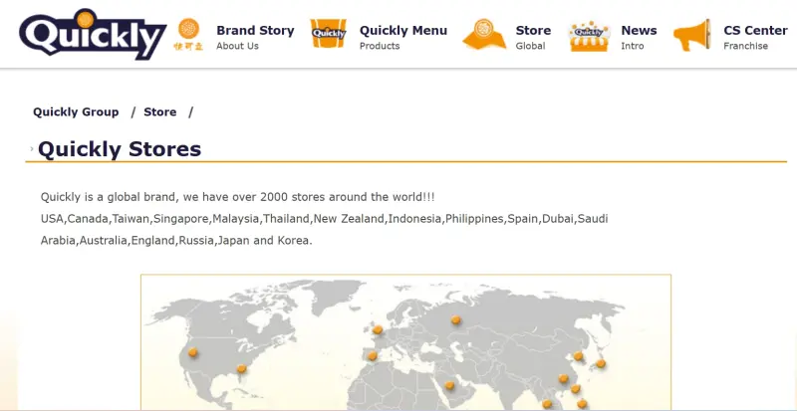The height and width of the screenshot is (411, 797).
Task: Click the Quickly Stores page heading
Action: [x=120, y=149]
